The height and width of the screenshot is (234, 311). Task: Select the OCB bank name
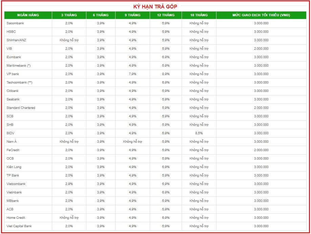[x=10, y=158]
